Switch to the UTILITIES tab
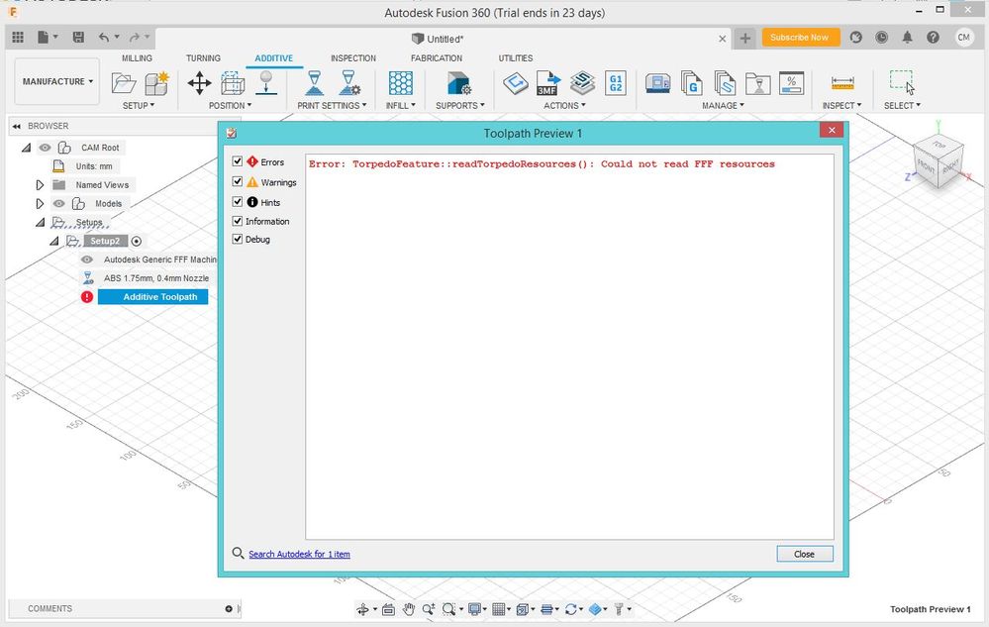Viewport: 989px width, 627px height. (516, 58)
